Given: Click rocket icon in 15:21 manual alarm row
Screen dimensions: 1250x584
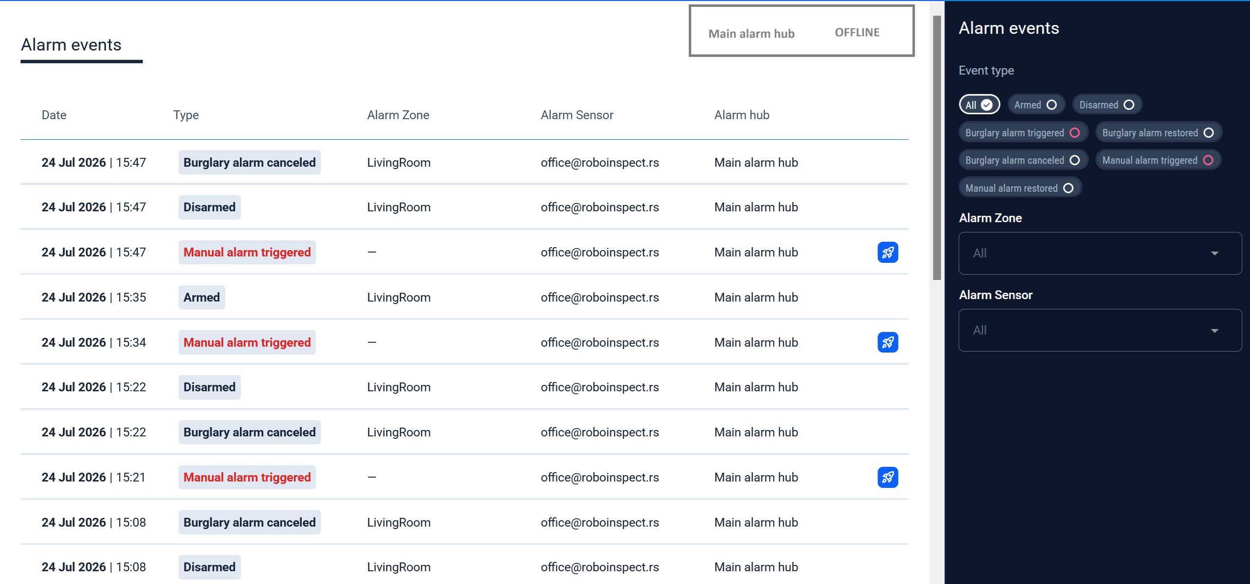Looking at the screenshot, I should 887,477.
